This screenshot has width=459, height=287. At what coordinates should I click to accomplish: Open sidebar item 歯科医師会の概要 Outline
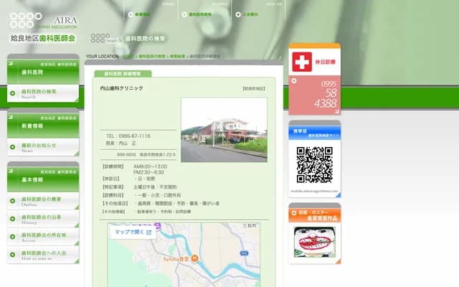click(x=43, y=201)
